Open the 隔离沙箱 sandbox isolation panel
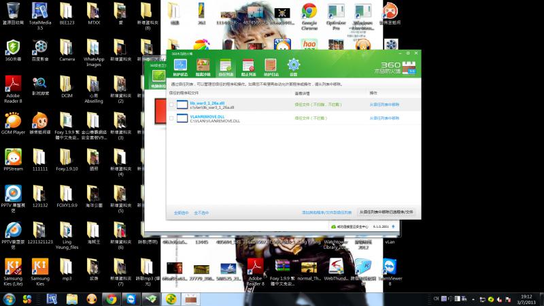Image resolution: width=544 pixels, height=306 pixels. 203,67
